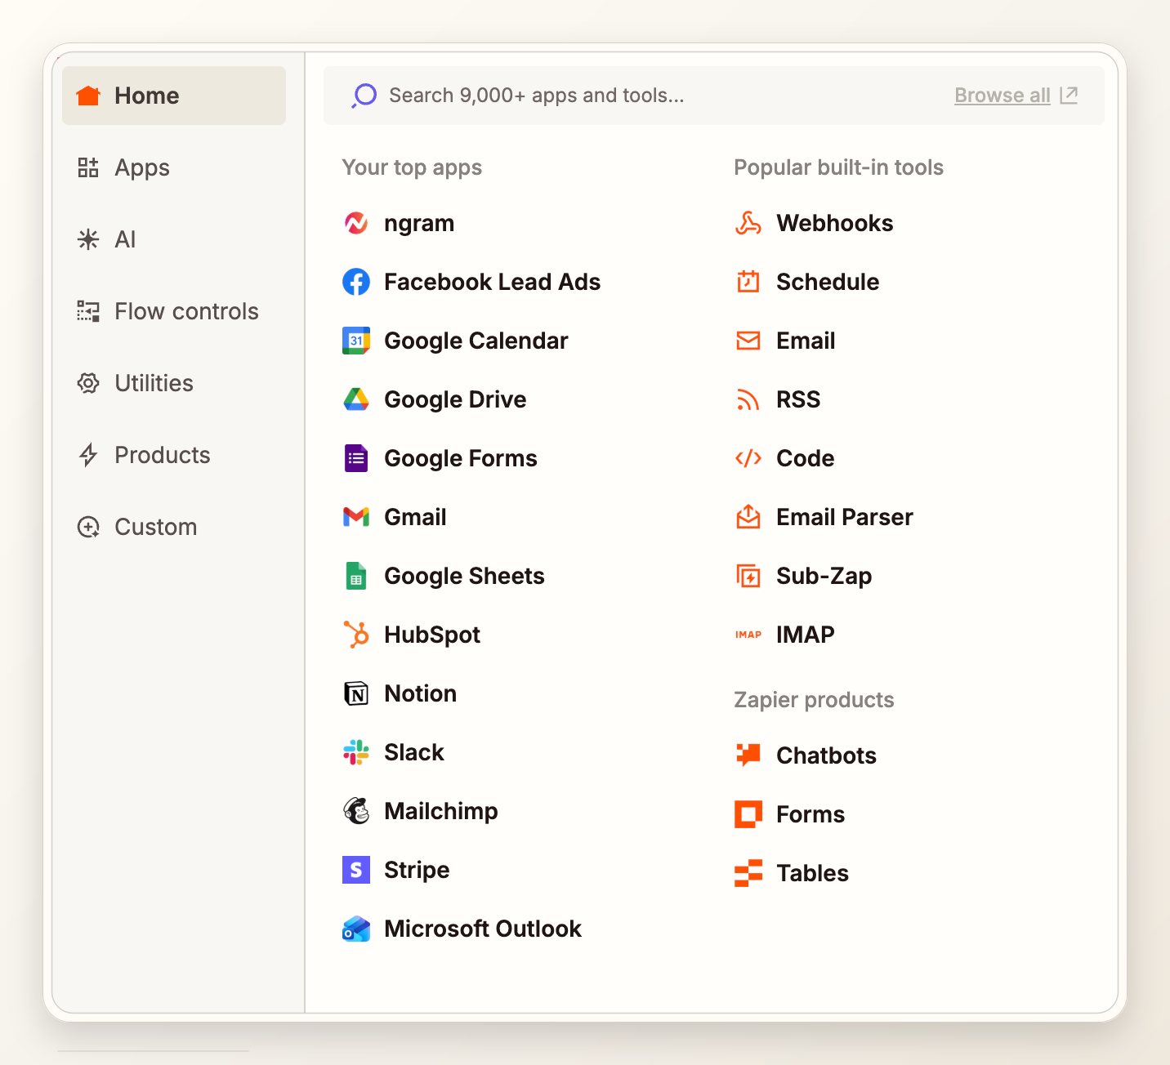Click the ngram app icon
This screenshot has height=1065, width=1170.
coord(356,223)
